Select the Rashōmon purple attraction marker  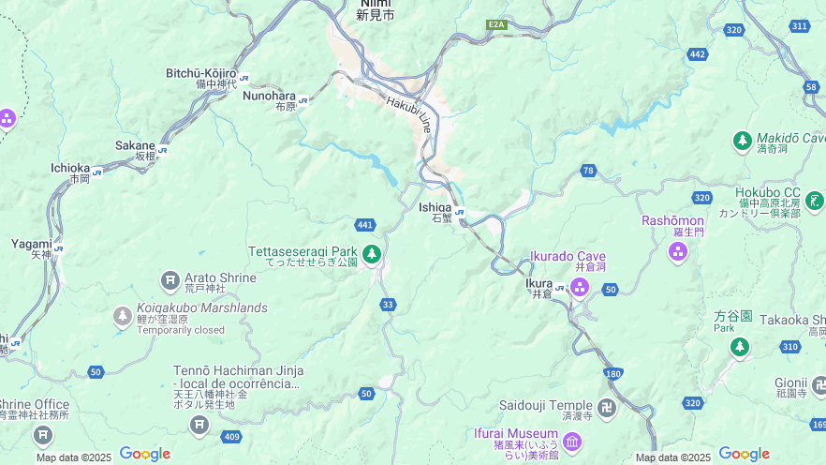click(x=677, y=251)
